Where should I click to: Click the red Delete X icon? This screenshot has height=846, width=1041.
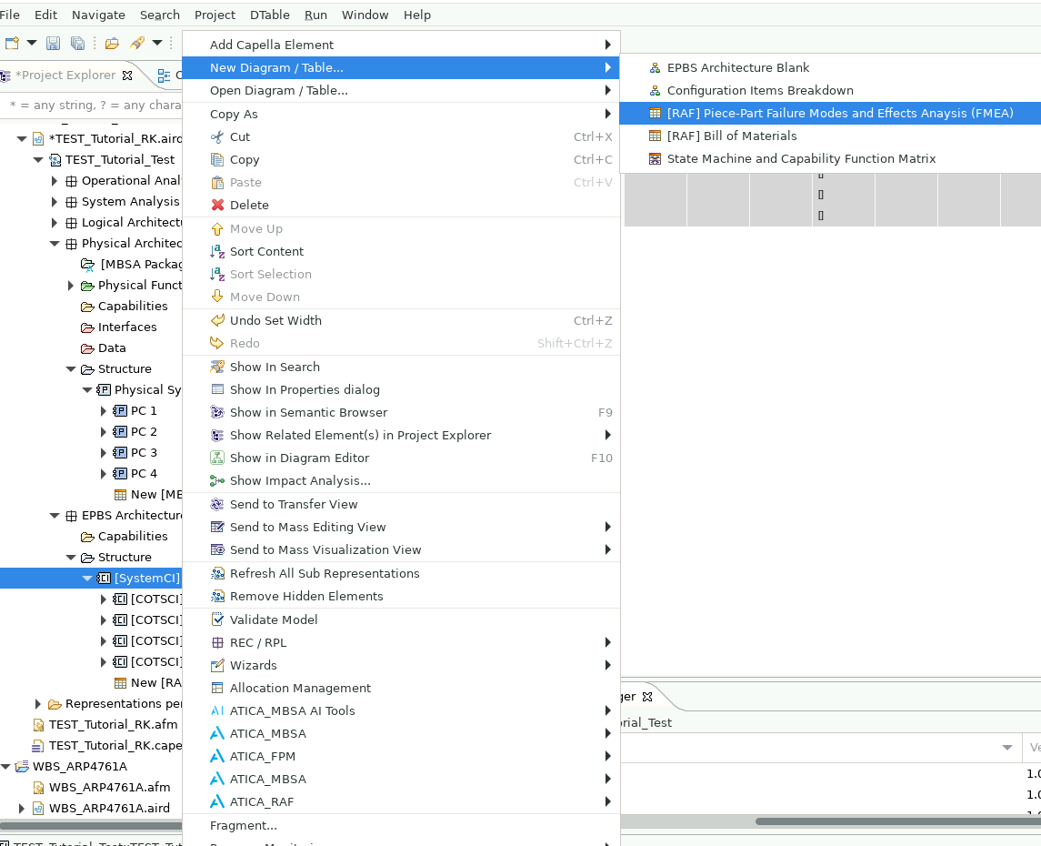pyautogui.click(x=217, y=206)
